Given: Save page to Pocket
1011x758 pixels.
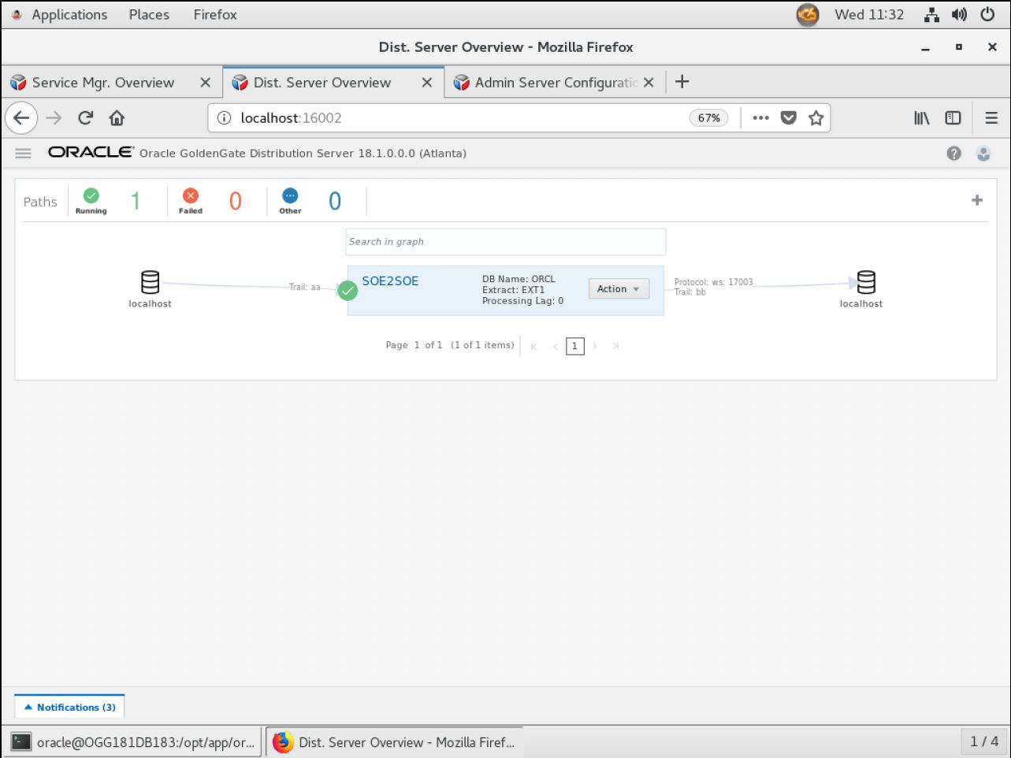Looking at the screenshot, I should pos(788,118).
